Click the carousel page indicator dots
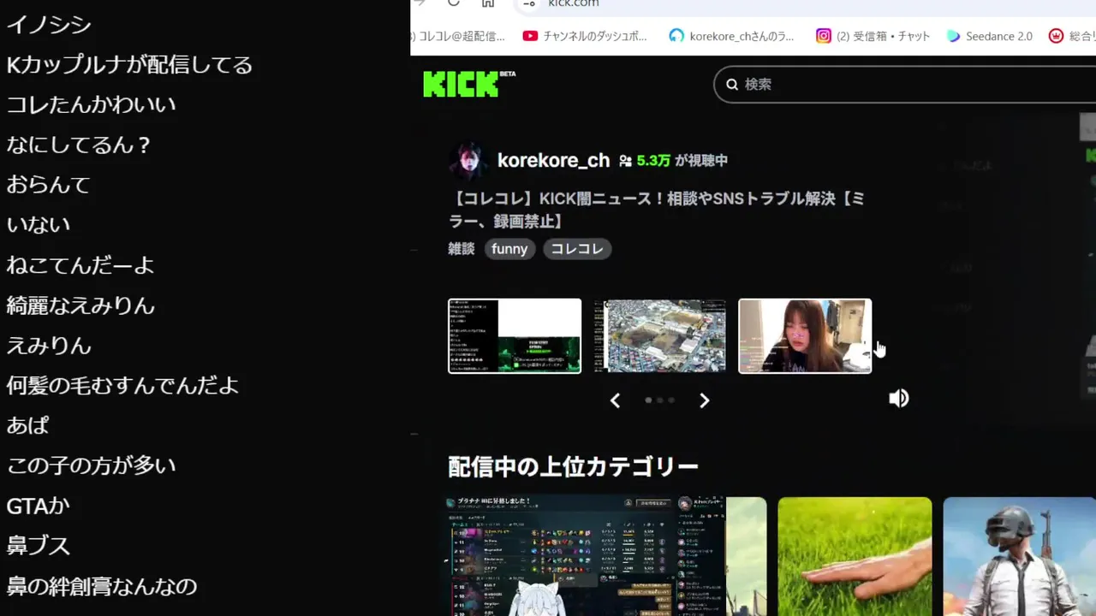 [659, 400]
